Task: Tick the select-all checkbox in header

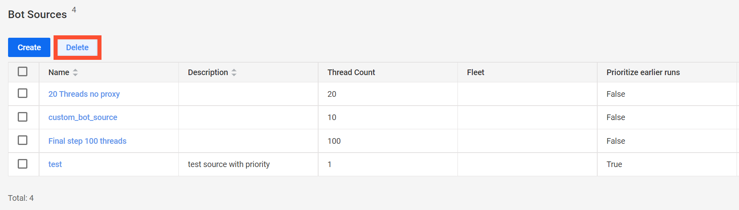Action: click(23, 71)
